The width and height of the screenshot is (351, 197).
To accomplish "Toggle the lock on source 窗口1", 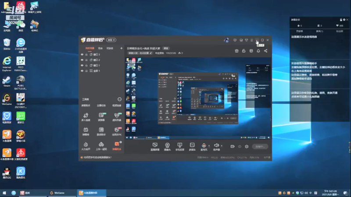I will (86, 65).
